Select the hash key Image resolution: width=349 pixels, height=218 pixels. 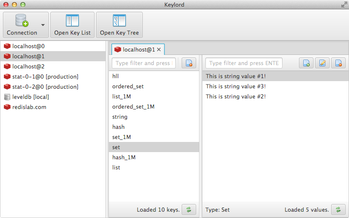click(x=154, y=127)
